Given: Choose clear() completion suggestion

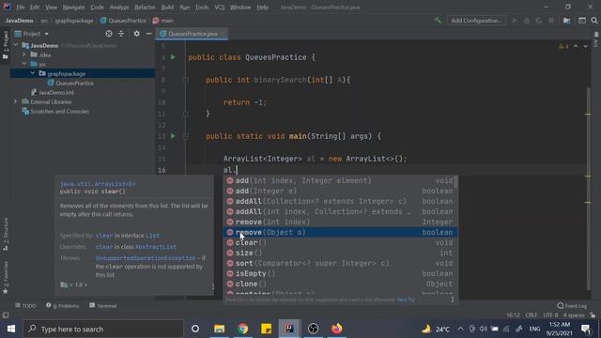Looking at the screenshot, I should (x=340, y=242).
